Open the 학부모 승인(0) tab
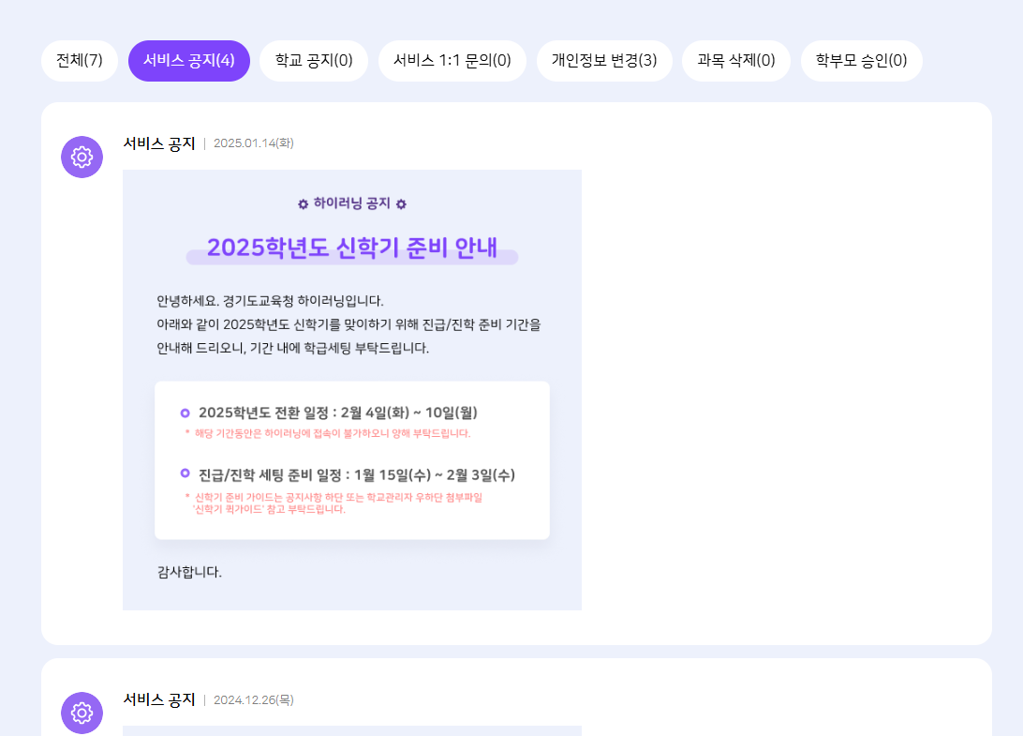Viewport: 1023px width, 736px height. (x=862, y=61)
